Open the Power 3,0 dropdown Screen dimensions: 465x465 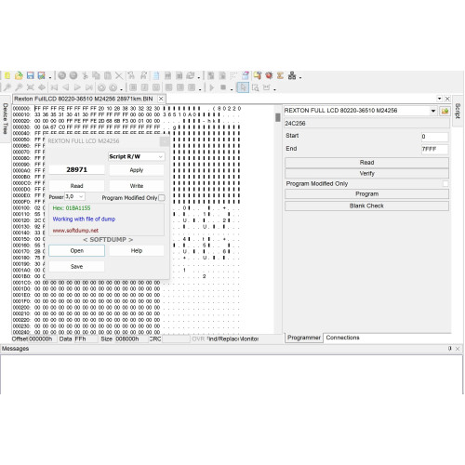tap(74, 196)
